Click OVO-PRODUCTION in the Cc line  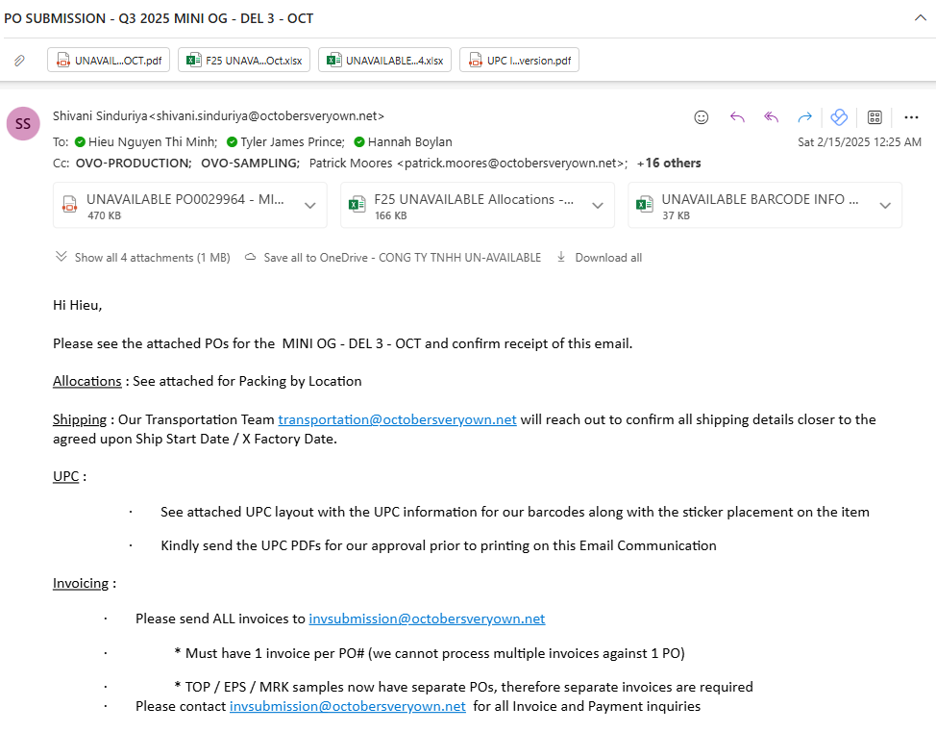click(134, 164)
